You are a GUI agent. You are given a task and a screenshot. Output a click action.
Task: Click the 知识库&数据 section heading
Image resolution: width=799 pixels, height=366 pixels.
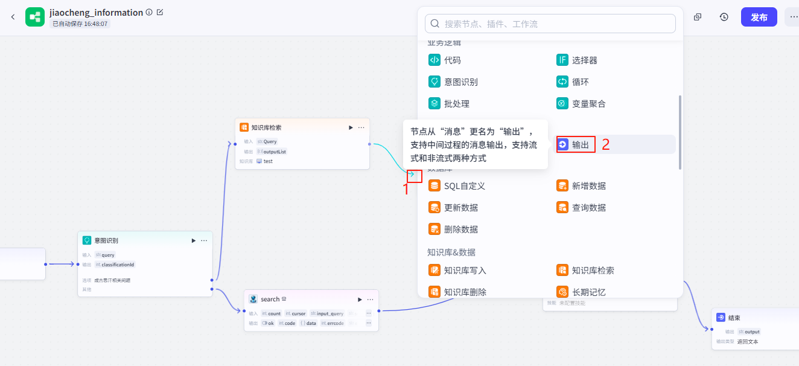pos(451,252)
